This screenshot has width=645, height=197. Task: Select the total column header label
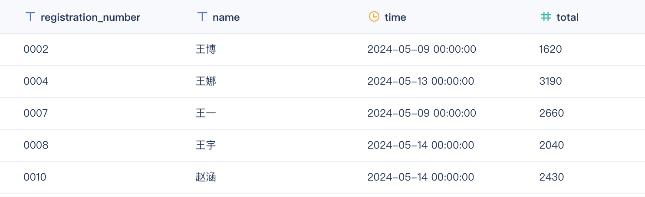point(567,17)
